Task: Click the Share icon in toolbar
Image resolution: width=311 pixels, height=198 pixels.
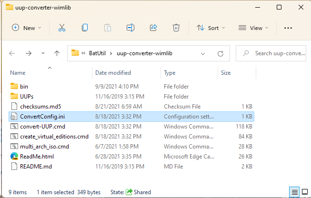Action: 153,28
